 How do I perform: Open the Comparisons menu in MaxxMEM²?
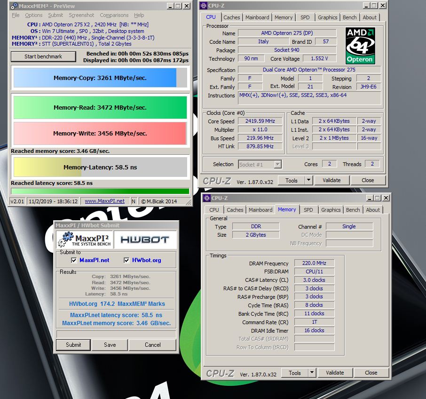point(114,15)
